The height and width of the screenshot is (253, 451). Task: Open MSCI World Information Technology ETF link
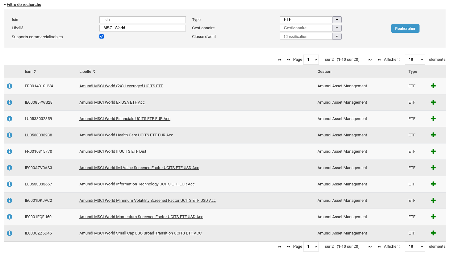(137, 184)
